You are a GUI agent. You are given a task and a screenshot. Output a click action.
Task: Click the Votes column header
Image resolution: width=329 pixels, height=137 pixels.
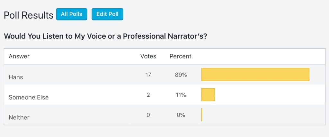(148, 56)
